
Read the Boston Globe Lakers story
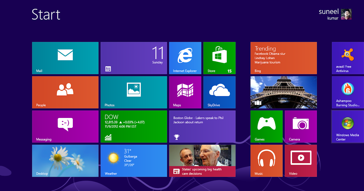tap(202, 126)
